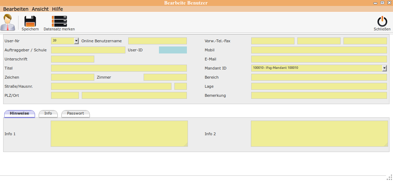Click the window resize grip icon
The width and height of the screenshot is (393, 181).
tap(390, 178)
